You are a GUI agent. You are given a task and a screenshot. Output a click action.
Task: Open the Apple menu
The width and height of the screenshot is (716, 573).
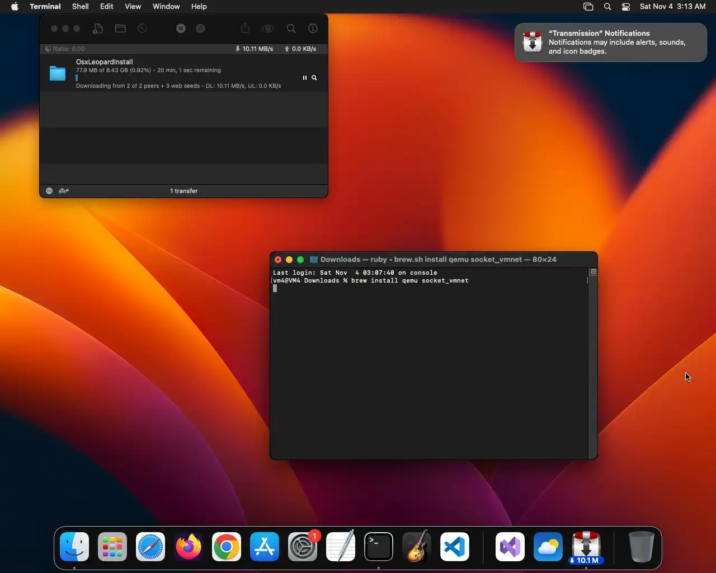pos(15,7)
